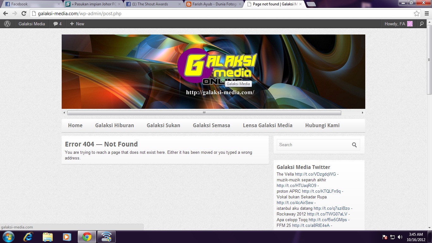The width and height of the screenshot is (432, 243).
Task: Click the Windows Start button
Action: point(8,237)
